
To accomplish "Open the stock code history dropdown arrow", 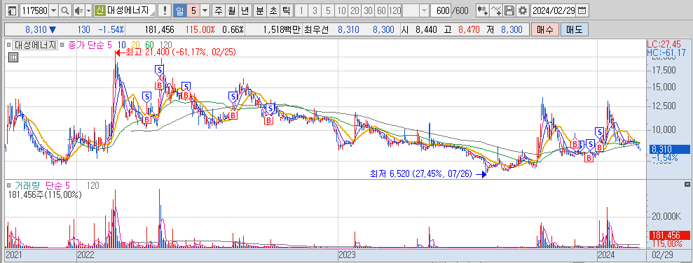I will (x=53, y=10).
